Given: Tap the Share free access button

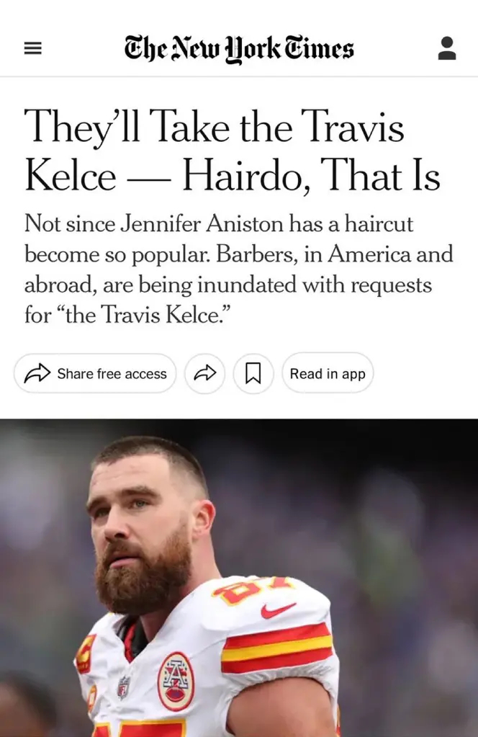Looking at the screenshot, I should pos(95,374).
